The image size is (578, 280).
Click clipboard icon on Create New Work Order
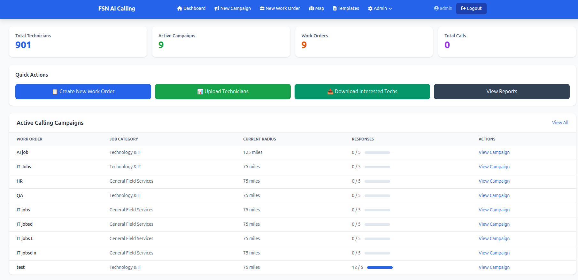pos(55,92)
